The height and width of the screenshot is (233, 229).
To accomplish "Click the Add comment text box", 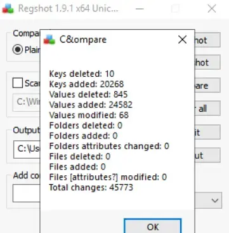I will [x=27, y=193].
